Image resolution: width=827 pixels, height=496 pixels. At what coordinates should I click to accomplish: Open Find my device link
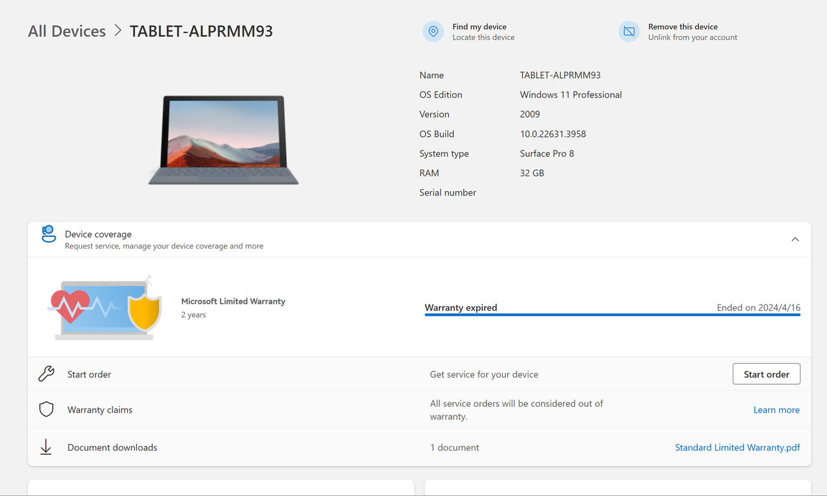pos(479,26)
